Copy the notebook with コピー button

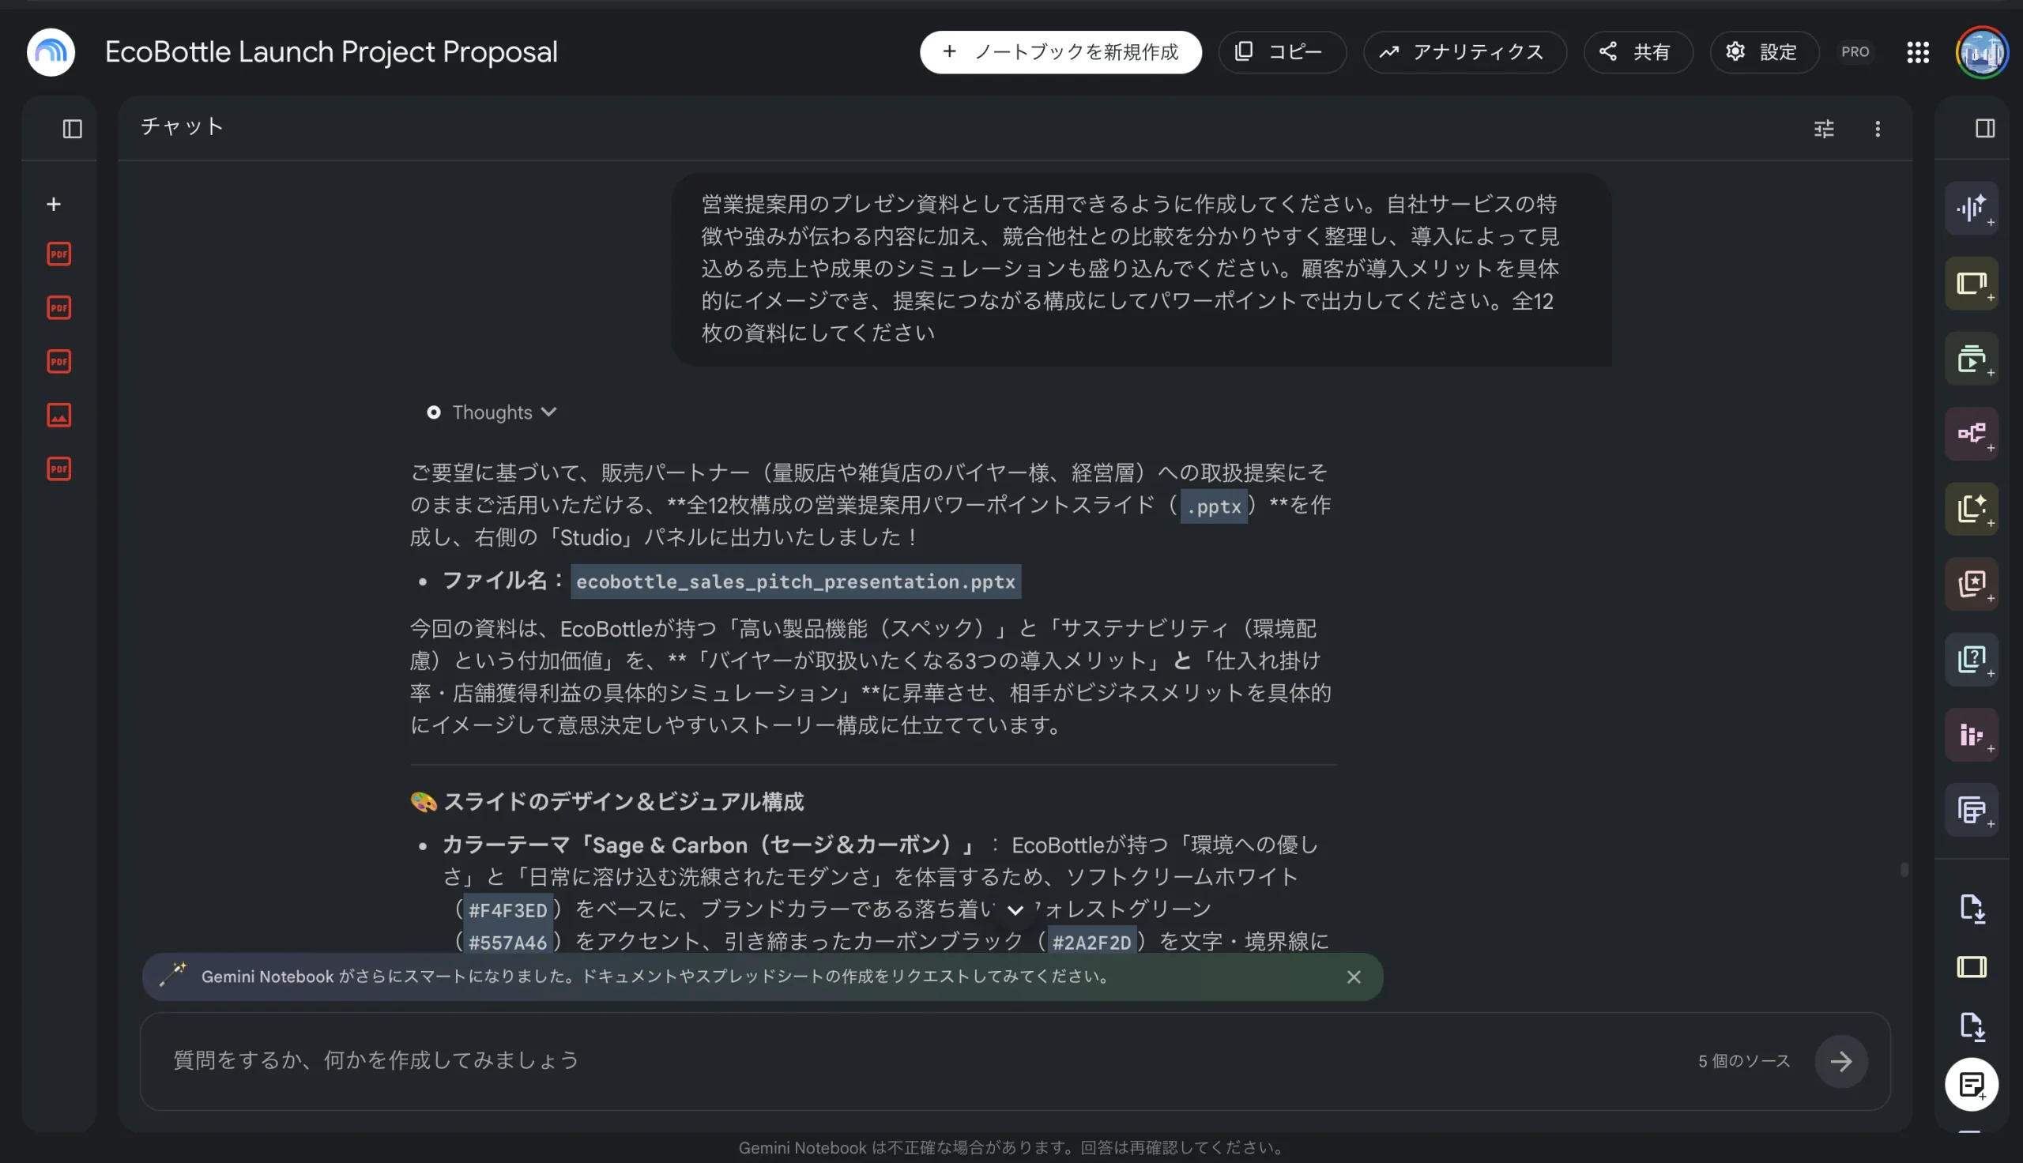[x=1283, y=52]
